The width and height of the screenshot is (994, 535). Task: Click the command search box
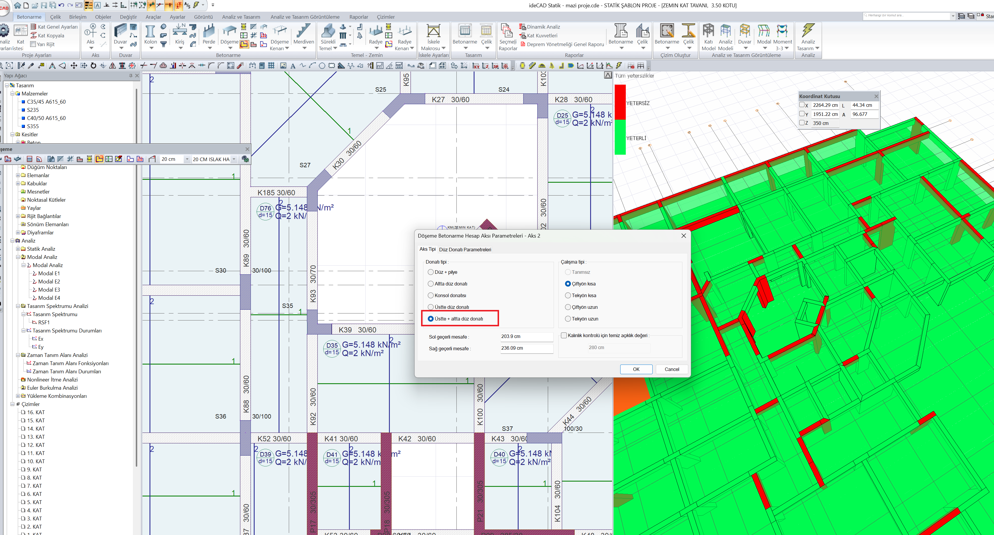click(x=906, y=15)
